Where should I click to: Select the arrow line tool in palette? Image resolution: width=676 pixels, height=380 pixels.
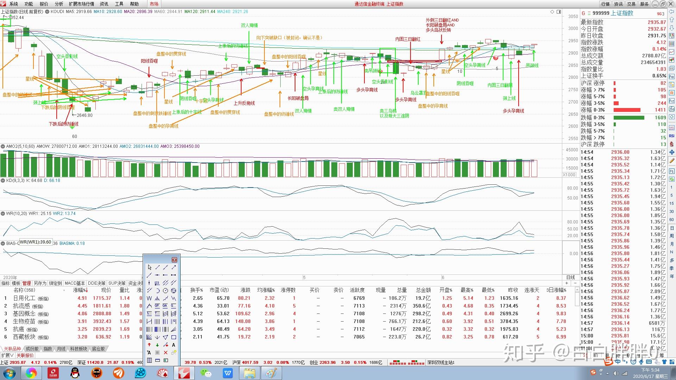tap(174, 267)
